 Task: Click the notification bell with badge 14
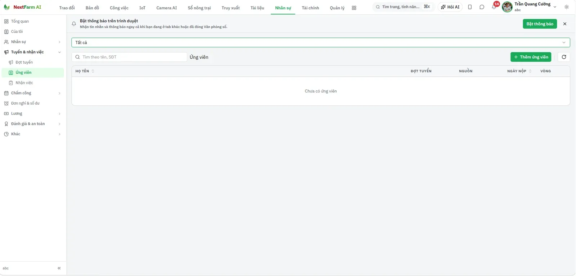tap(494, 7)
